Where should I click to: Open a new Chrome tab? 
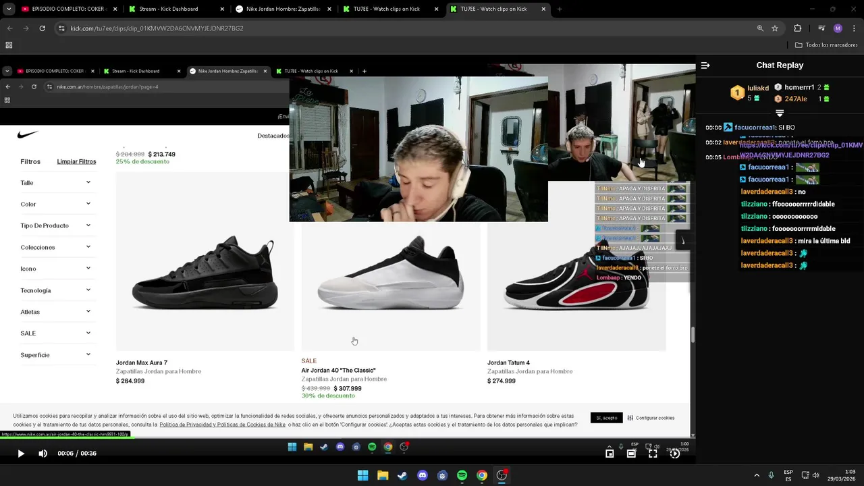[560, 9]
